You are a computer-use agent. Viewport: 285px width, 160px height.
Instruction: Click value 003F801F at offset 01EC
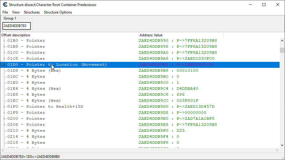[x=187, y=101]
